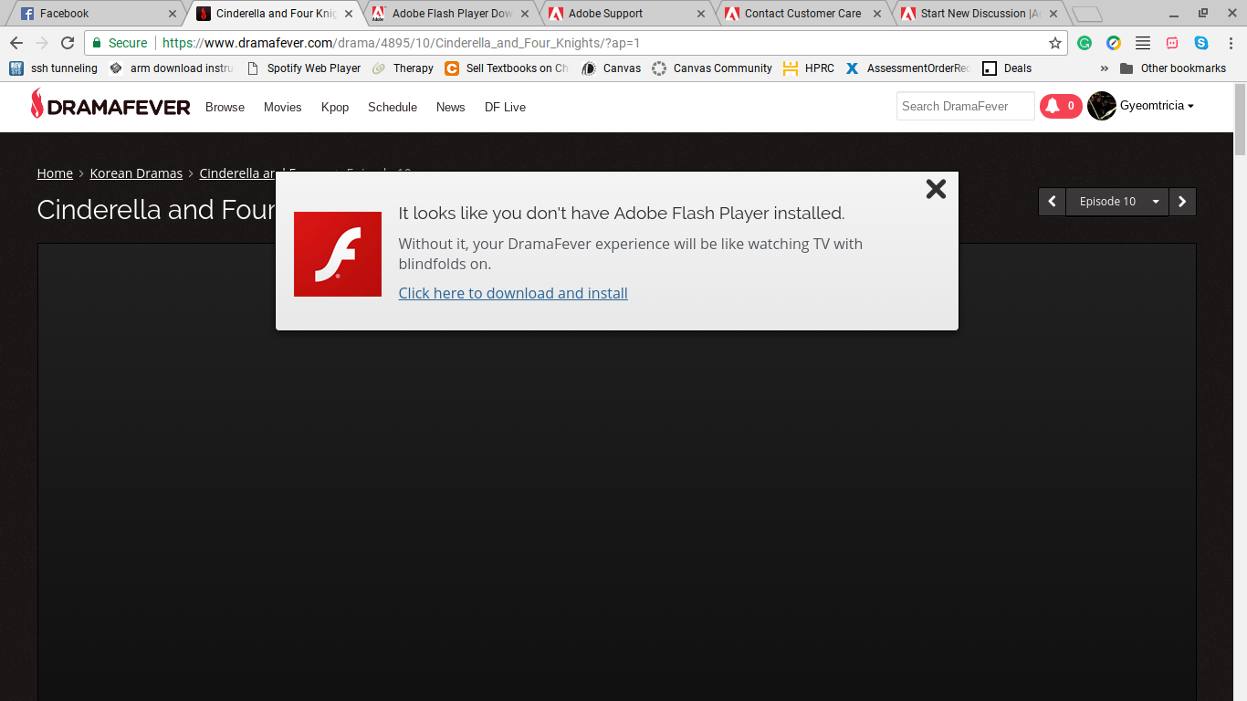Viewport: 1247px width, 701px height.
Task: Open ssh tunneling bookmark
Action: tap(53, 68)
